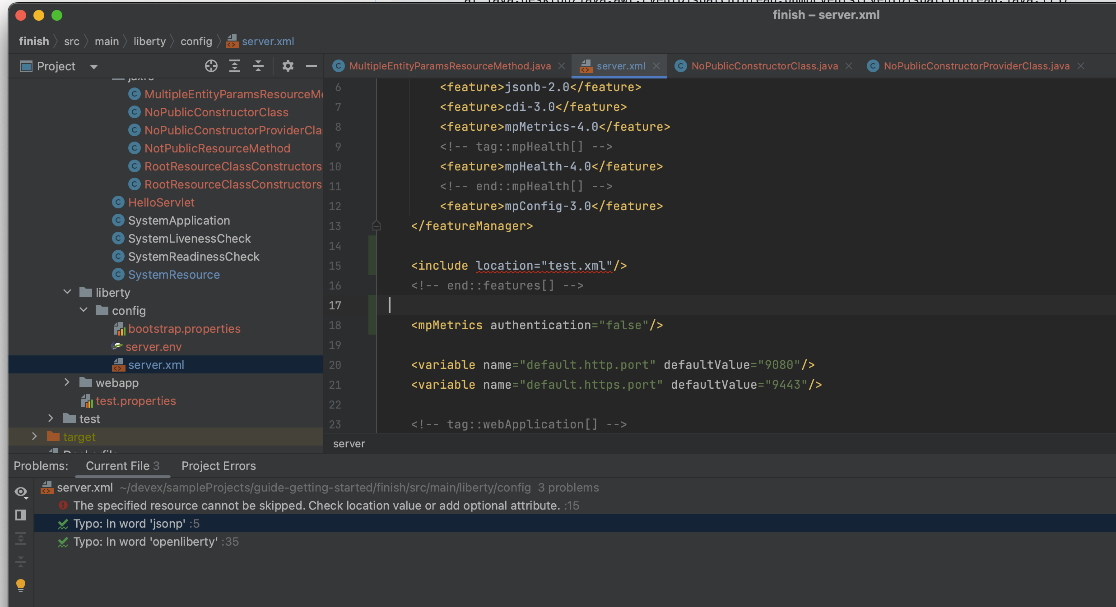Close MultipleEntityParamsResourceMethod.java tab
Viewport: 1116px width, 607px height.
click(562, 66)
